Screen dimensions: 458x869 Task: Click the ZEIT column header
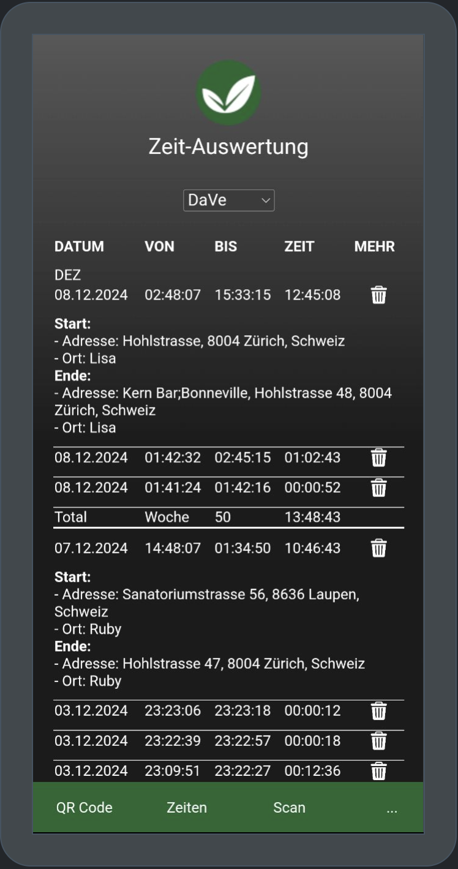click(299, 246)
